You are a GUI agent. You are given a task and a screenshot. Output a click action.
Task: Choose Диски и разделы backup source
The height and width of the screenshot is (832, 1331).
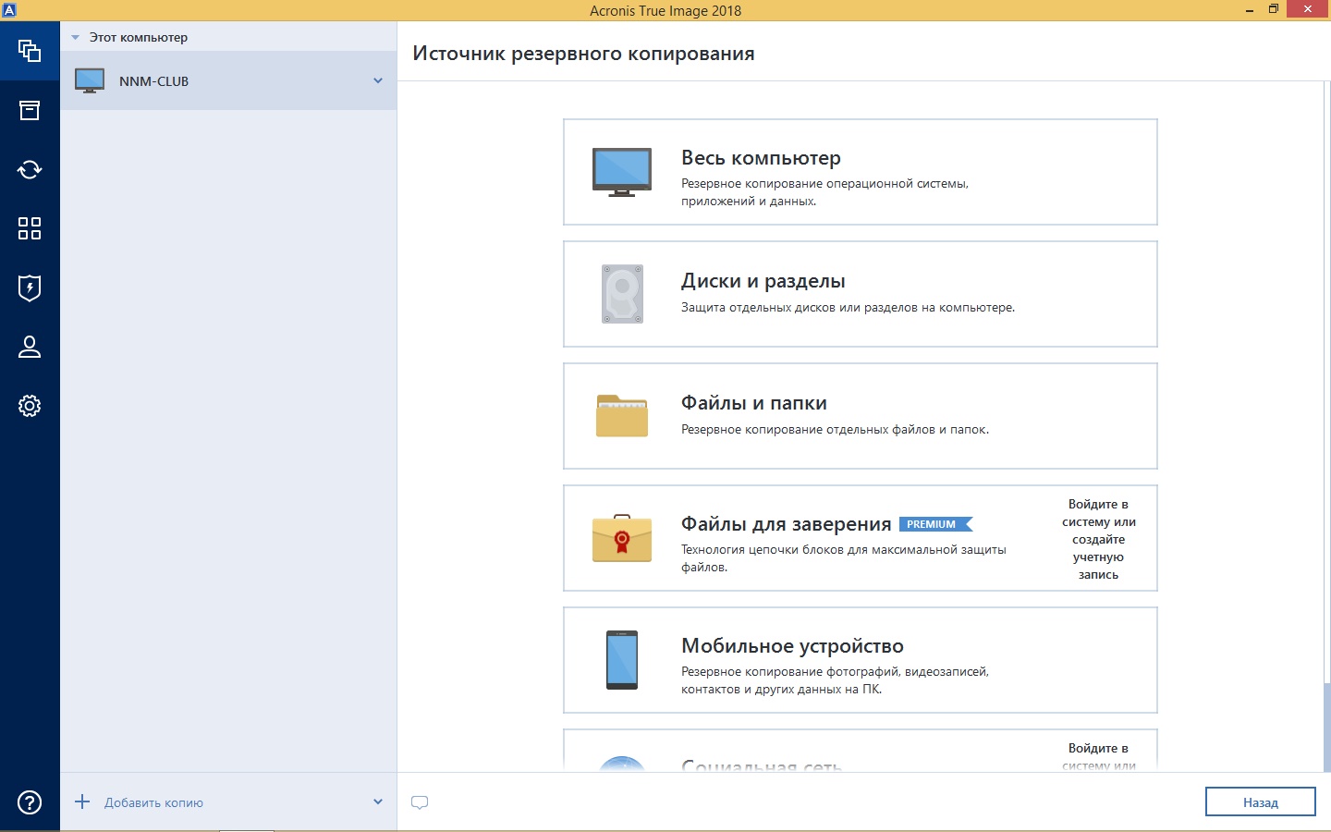point(861,294)
